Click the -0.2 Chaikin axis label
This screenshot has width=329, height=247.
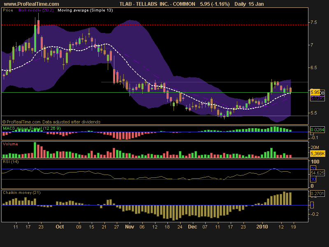coord(314,214)
